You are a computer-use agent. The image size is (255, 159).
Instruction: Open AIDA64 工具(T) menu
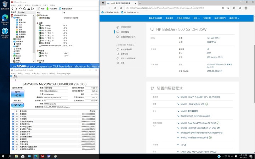[45, 5]
